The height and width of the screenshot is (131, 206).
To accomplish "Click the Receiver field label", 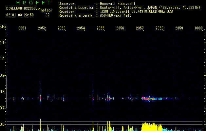I will click(x=66, y=11).
